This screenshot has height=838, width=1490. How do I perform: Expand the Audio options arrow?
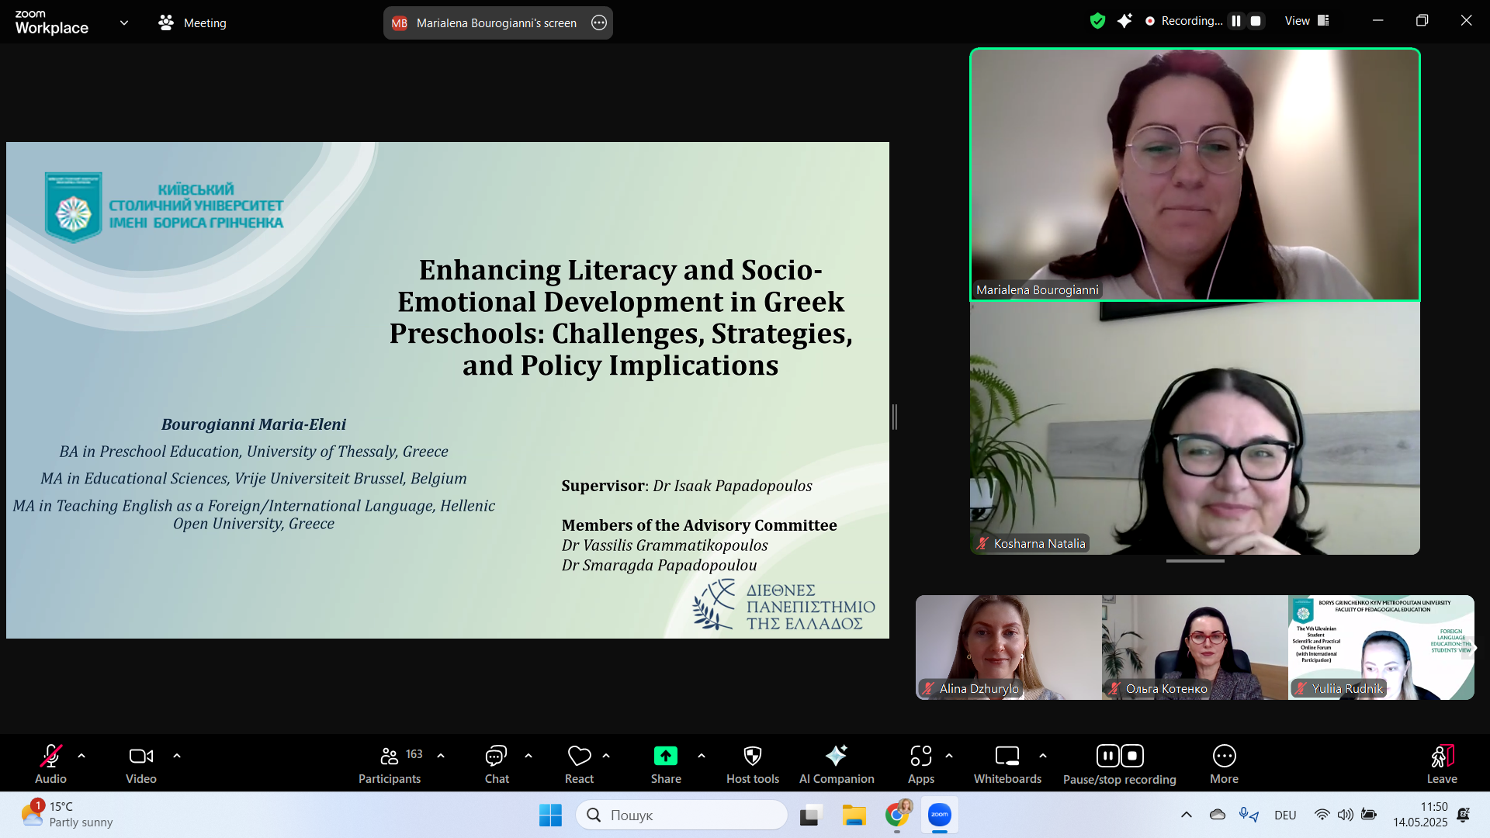click(81, 755)
